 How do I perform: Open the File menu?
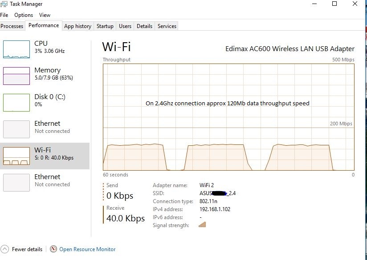click(x=4, y=15)
